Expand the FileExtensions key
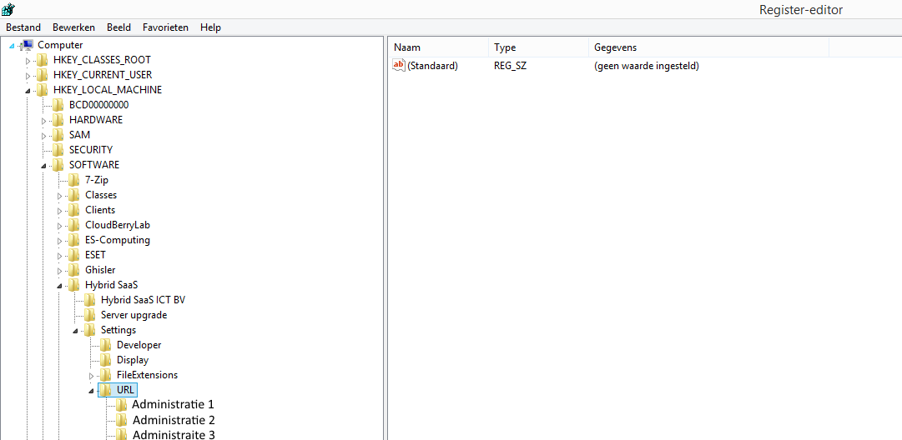Image resolution: width=902 pixels, height=440 pixels. click(91, 376)
